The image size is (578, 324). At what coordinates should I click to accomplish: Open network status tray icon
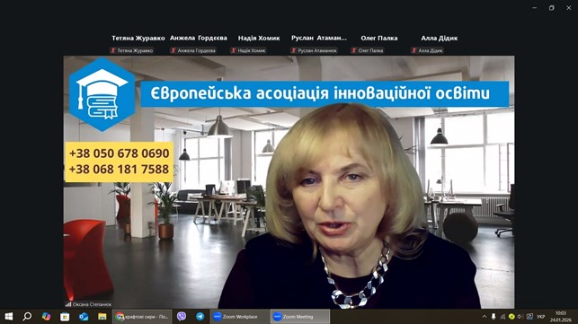pyautogui.click(x=502, y=317)
